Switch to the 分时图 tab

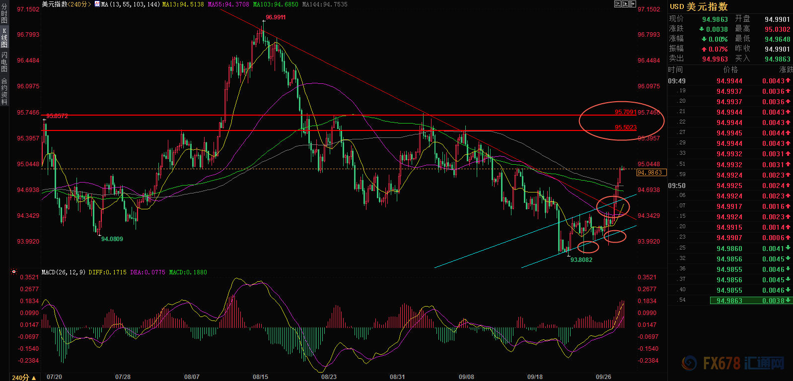click(x=4, y=14)
